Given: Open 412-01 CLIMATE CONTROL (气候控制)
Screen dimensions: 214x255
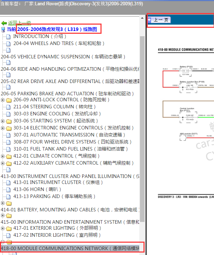Looking at the screenshot, I should pos(56,156).
